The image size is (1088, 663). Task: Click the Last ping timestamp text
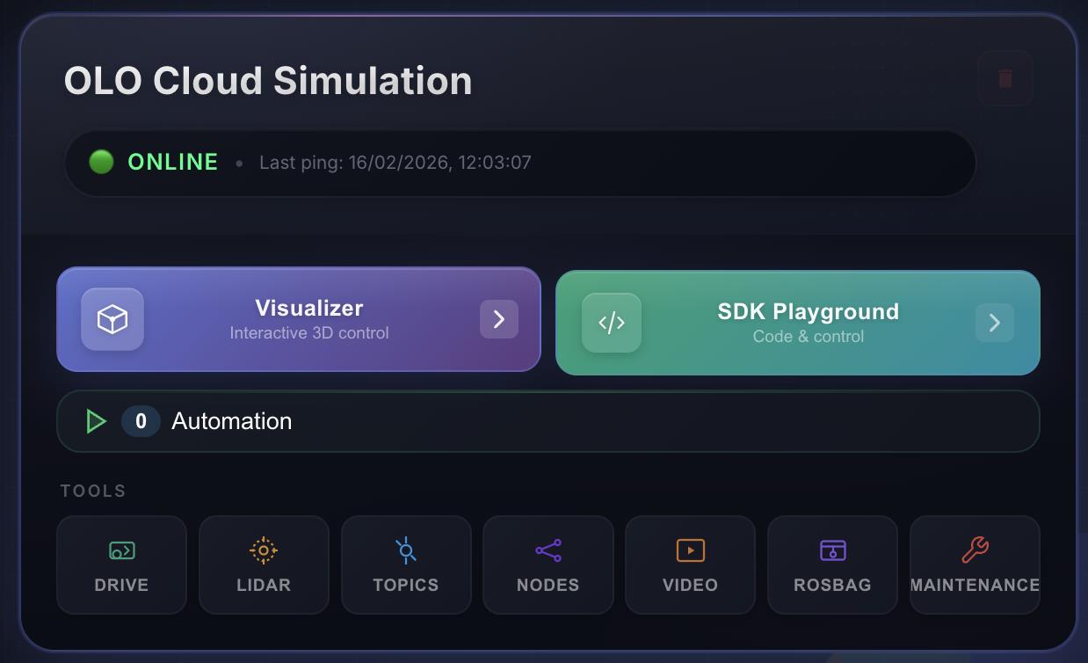395,163
